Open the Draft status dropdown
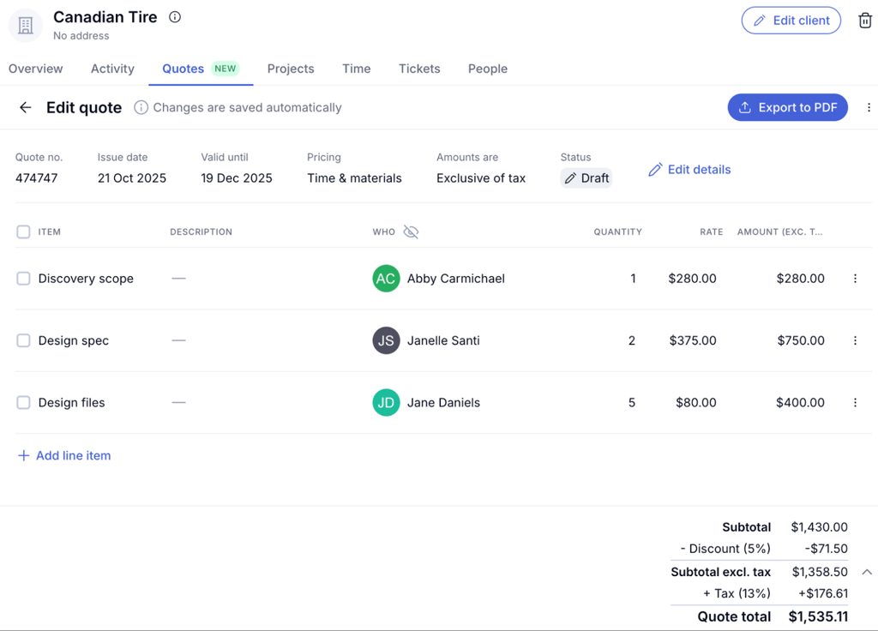Screen dimensions: 878x631 [x=586, y=178]
